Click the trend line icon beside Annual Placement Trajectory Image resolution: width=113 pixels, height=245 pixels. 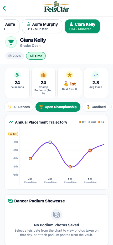(x=11, y=122)
